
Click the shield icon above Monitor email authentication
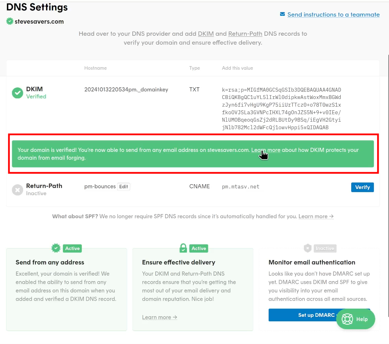[x=308, y=248]
